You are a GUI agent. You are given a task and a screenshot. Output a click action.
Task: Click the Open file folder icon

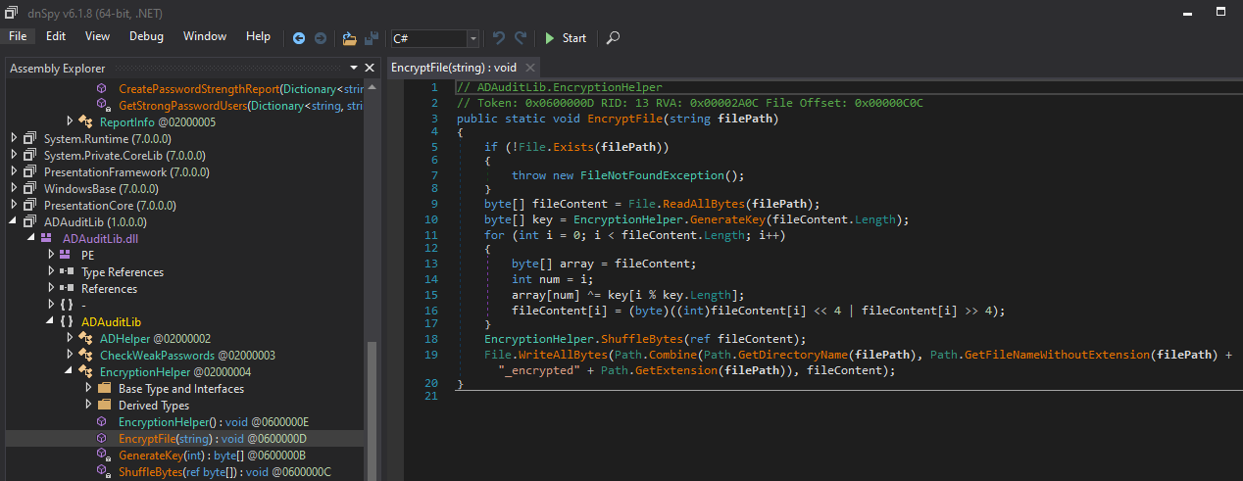click(x=350, y=37)
